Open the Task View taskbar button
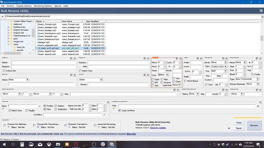 [13, 144]
